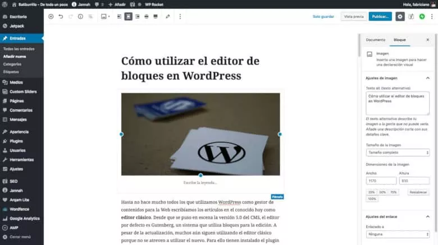Collapse the Ajustes del enlace section
The image size is (438, 245).
coord(398,217)
